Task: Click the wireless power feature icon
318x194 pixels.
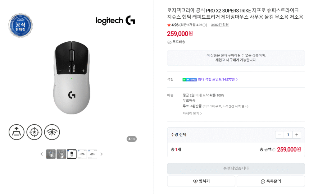Action: coord(52,132)
